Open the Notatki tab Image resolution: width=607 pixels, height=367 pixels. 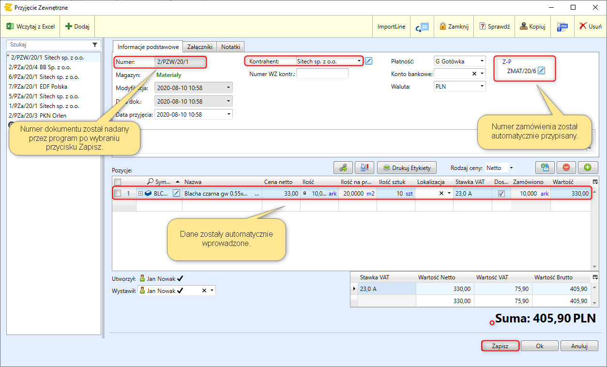(231, 47)
